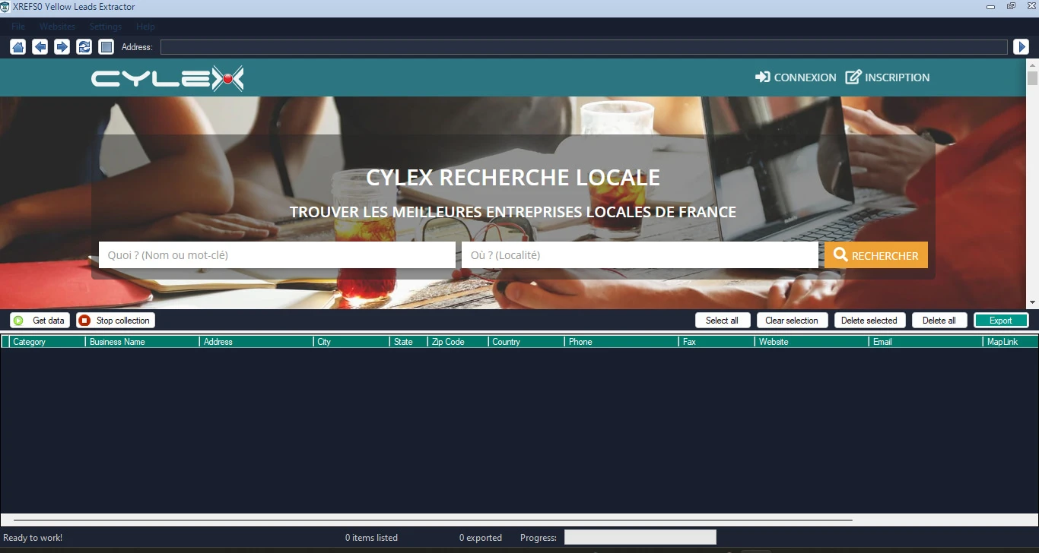This screenshot has height=553, width=1039.
Task: Click the Address column header in grid
Action: [x=256, y=342]
